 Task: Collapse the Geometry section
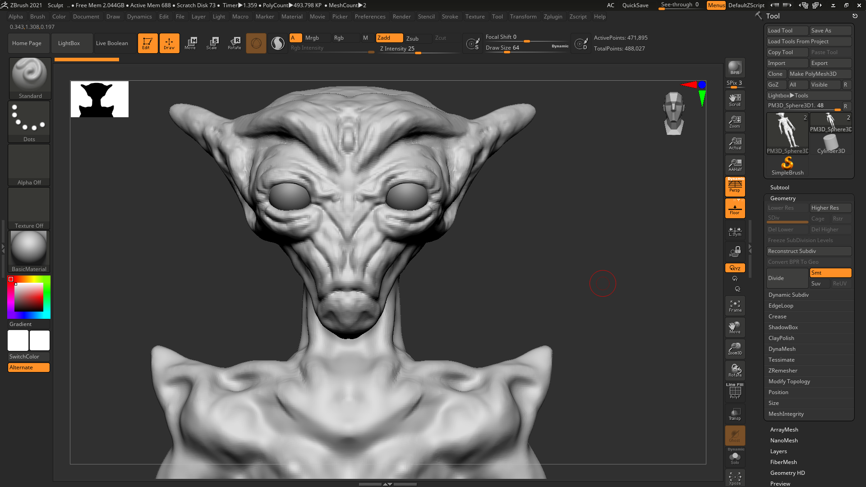783,198
